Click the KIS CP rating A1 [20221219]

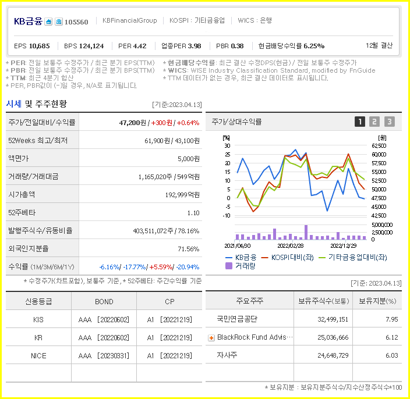[169, 320]
